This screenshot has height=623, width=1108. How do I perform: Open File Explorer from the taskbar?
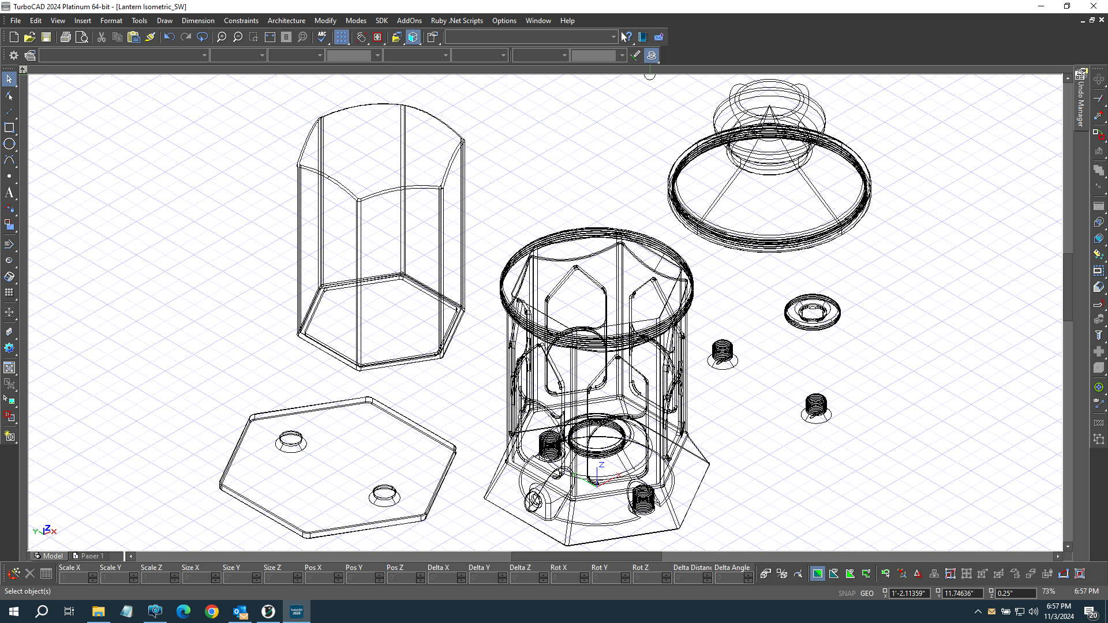click(98, 611)
